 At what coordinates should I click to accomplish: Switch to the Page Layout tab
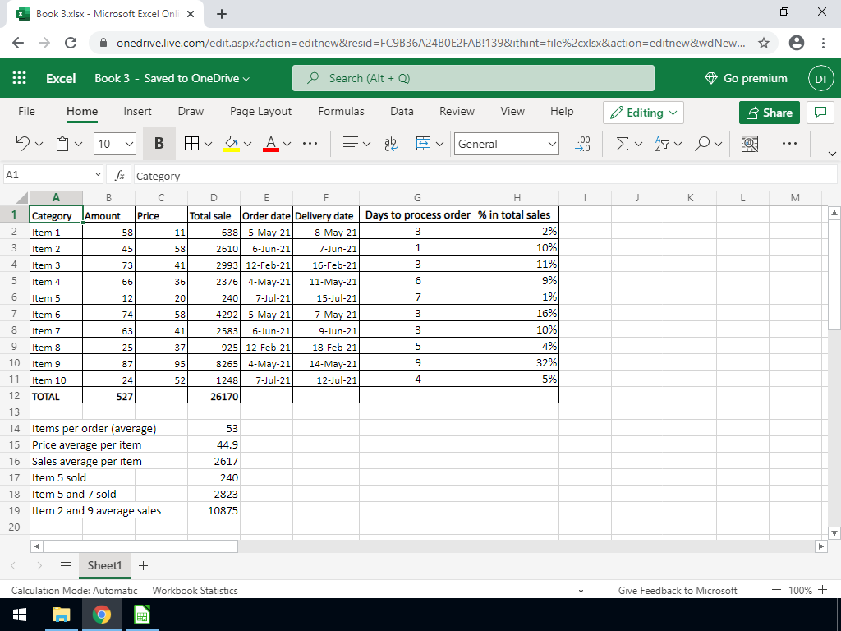click(x=260, y=111)
